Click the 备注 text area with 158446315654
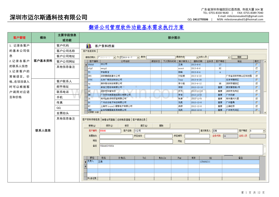The width and height of the screenshot is (279, 197). pyautogui.click(x=181, y=149)
